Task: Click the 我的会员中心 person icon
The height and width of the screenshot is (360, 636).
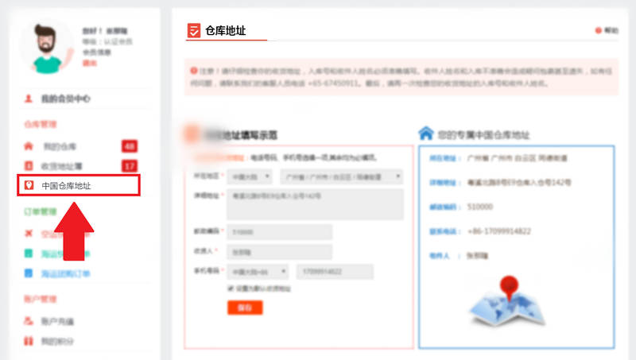Action: click(29, 99)
